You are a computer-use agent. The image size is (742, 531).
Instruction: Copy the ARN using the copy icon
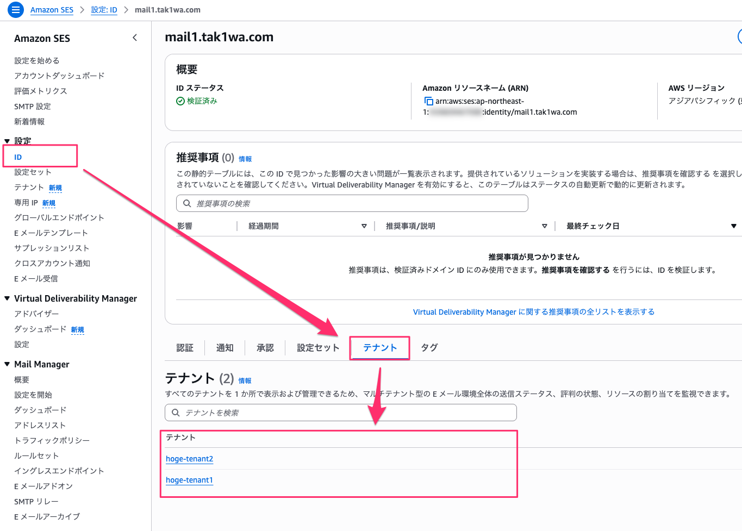point(428,101)
